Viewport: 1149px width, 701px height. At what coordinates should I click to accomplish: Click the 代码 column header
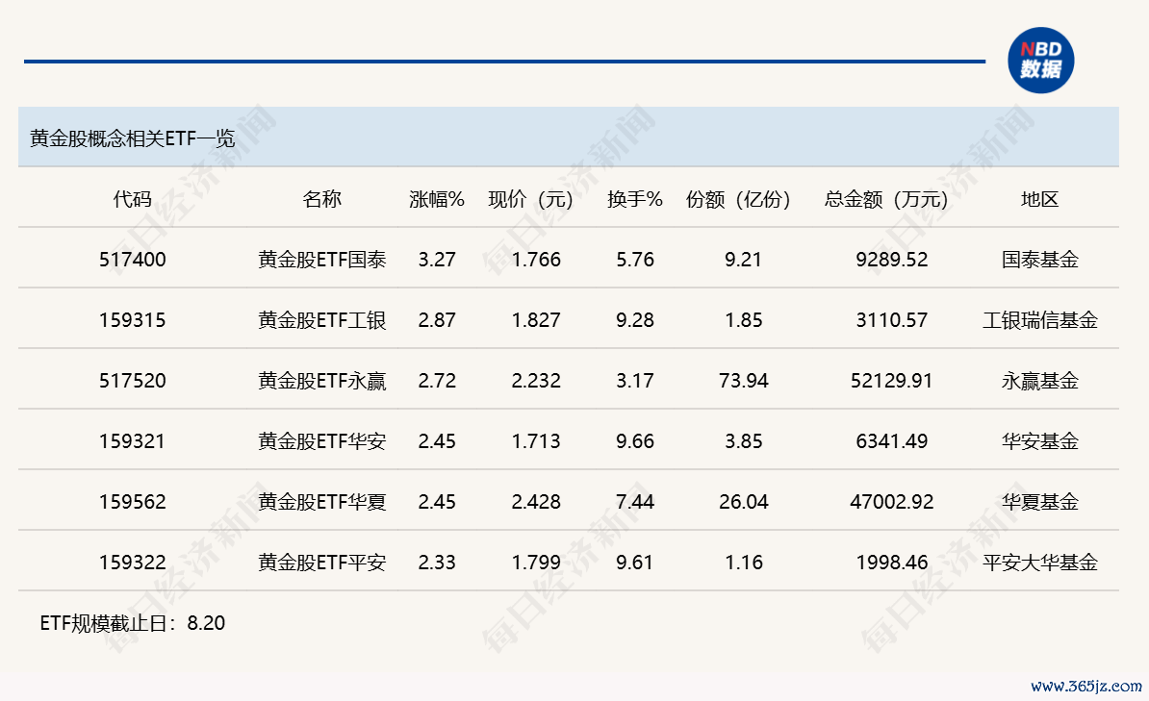[133, 199]
